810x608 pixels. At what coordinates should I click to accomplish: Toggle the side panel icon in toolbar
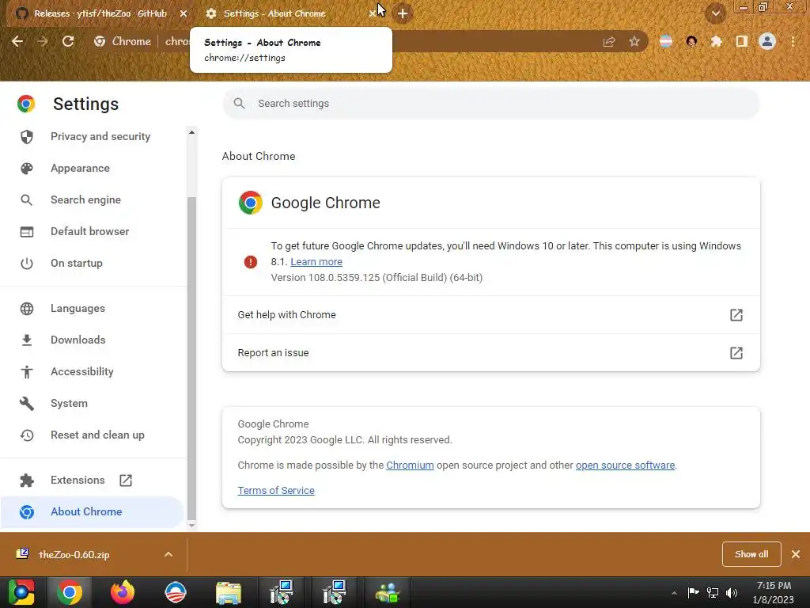tap(742, 41)
